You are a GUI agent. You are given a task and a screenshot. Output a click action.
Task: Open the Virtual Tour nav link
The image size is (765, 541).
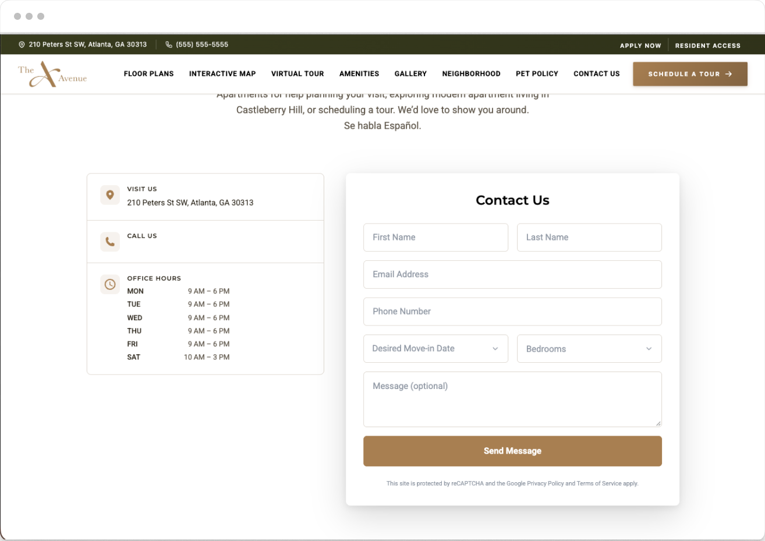[x=297, y=74]
